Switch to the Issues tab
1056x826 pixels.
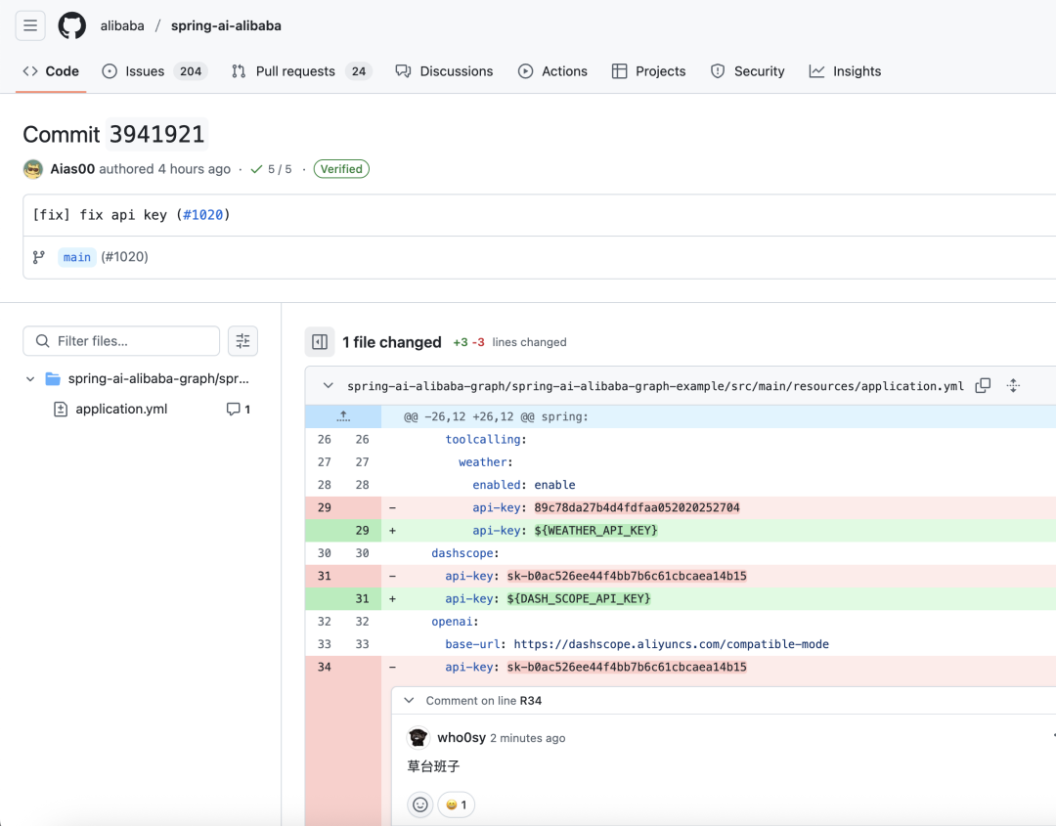(x=154, y=71)
